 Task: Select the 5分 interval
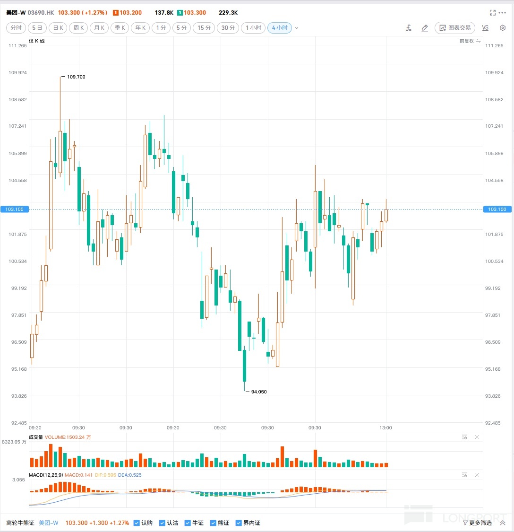coord(182,28)
